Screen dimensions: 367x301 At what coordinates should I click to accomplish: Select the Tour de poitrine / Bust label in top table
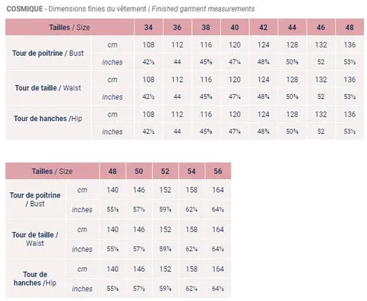pos(48,53)
